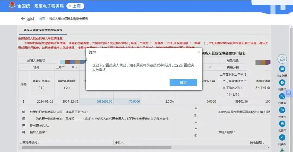Clear the field left of 街道乡镇 with ×
The height and width of the screenshot is (152, 293).
211,67
